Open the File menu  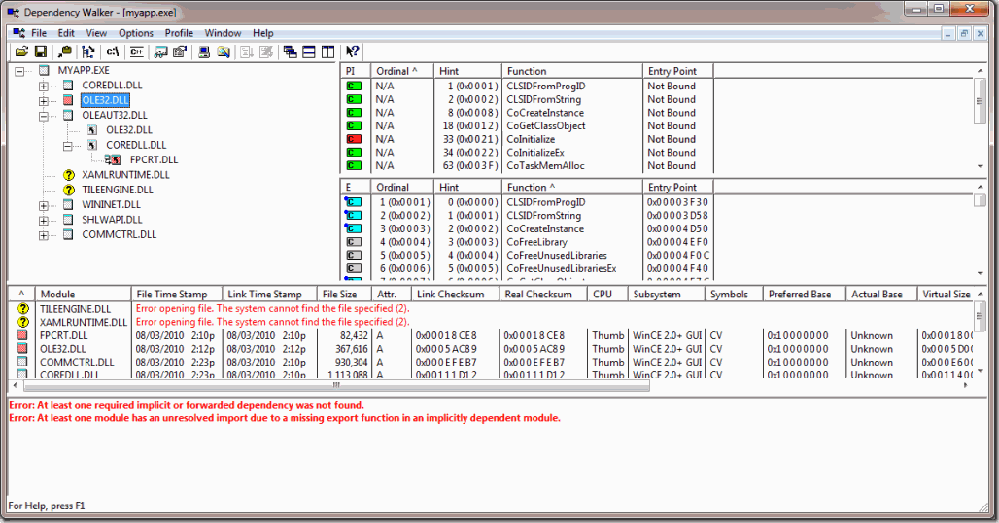click(x=39, y=33)
